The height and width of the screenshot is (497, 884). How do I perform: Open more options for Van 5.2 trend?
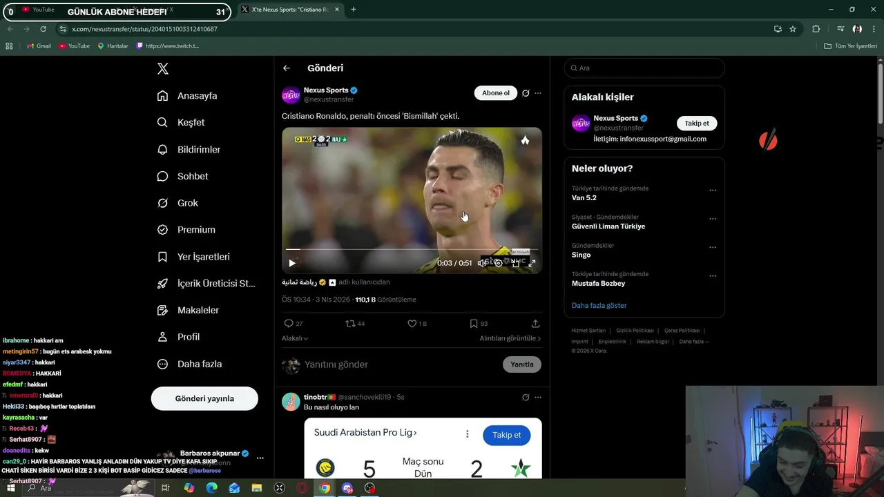(713, 191)
